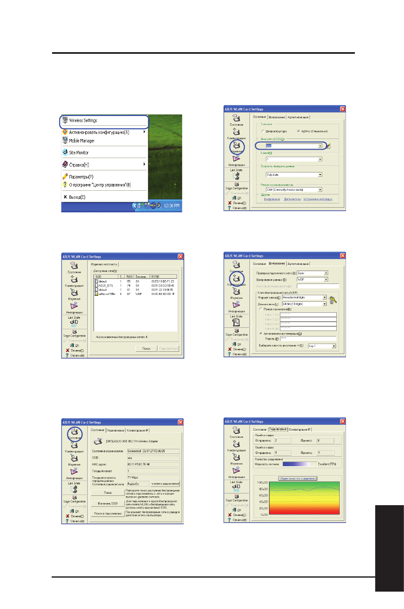404x609 pixels.
Task: Click Отмена(C) in Основные window sidebar
Action: 237,203
